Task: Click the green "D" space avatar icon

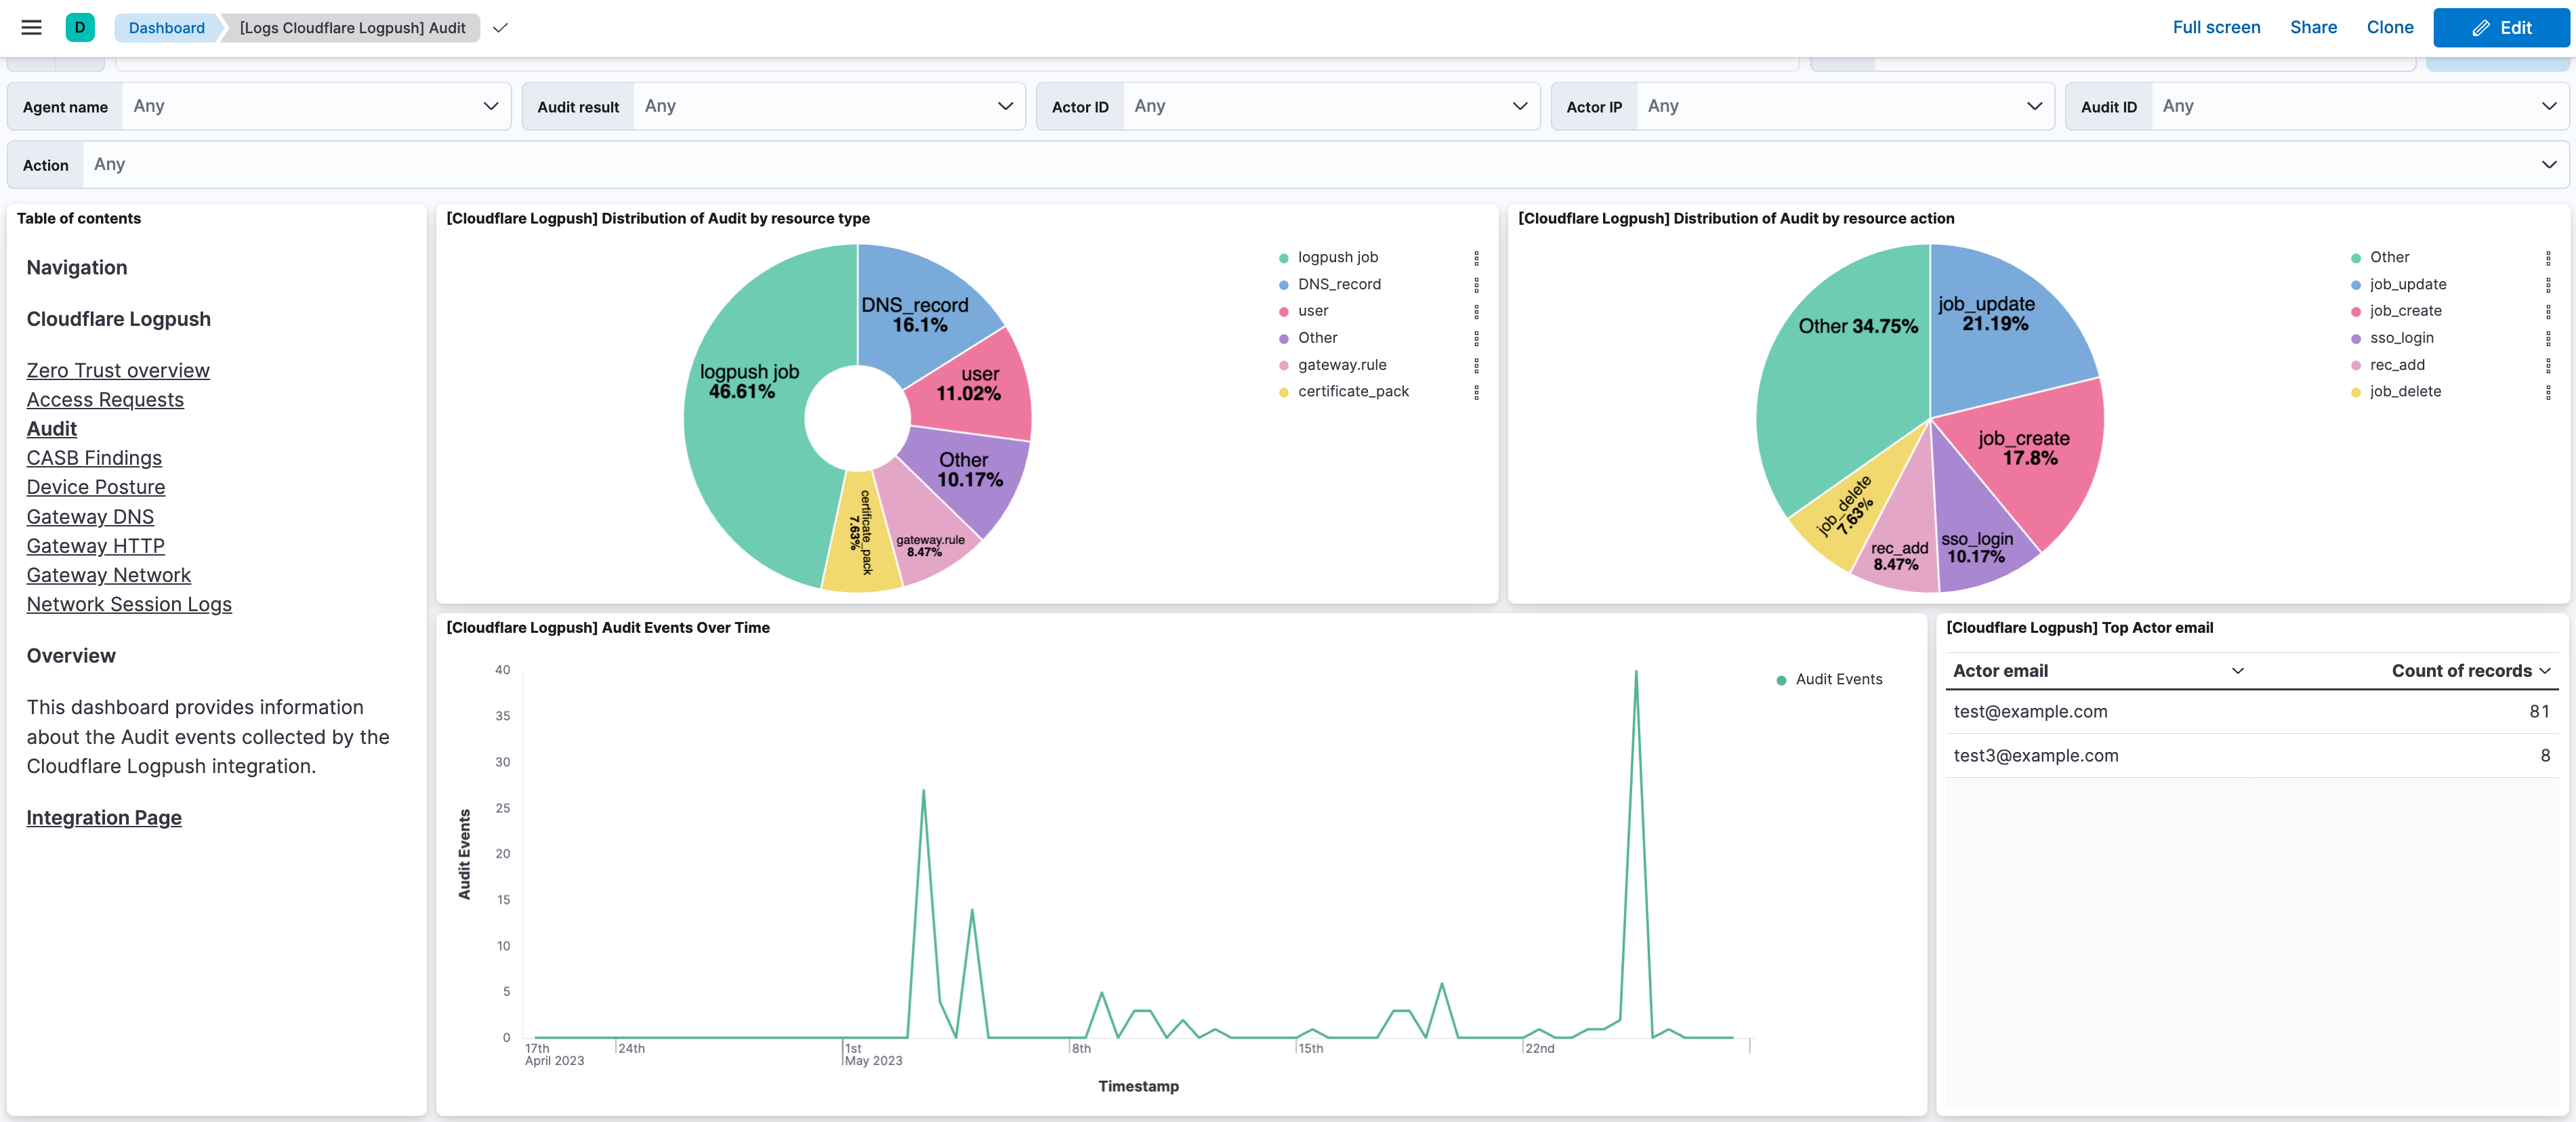Action: click(80, 27)
